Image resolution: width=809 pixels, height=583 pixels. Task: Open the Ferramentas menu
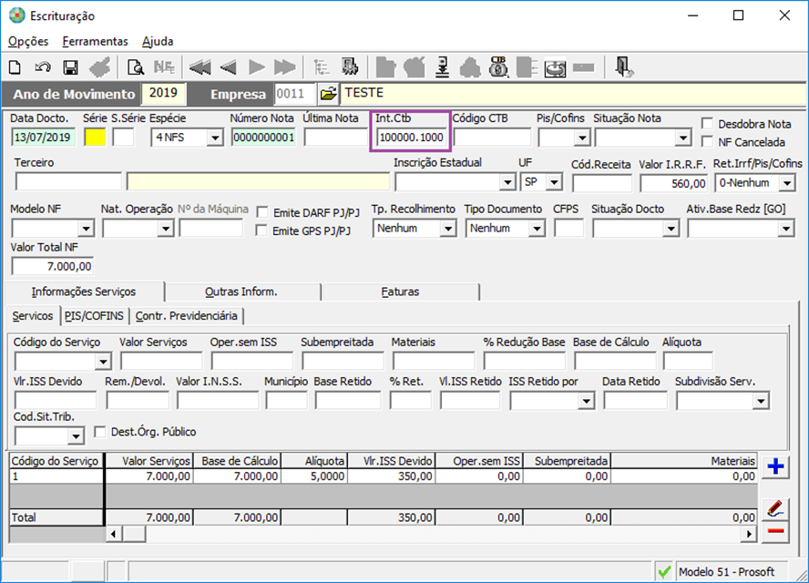click(95, 41)
